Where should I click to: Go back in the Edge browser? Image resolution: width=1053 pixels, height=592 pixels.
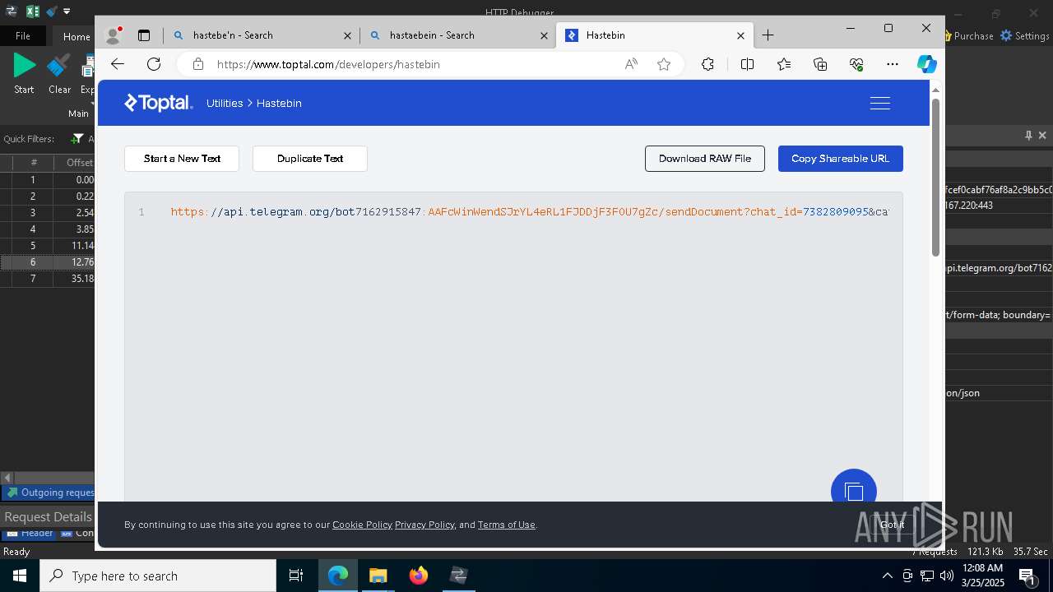(x=118, y=64)
